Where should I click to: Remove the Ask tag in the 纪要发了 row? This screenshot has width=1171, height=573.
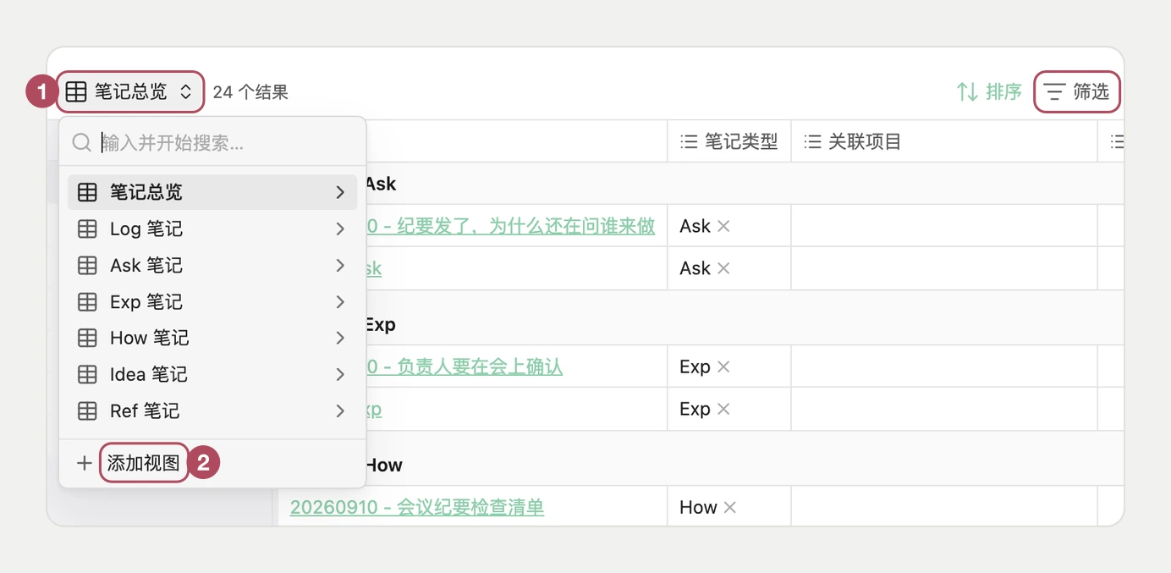coord(723,226)
